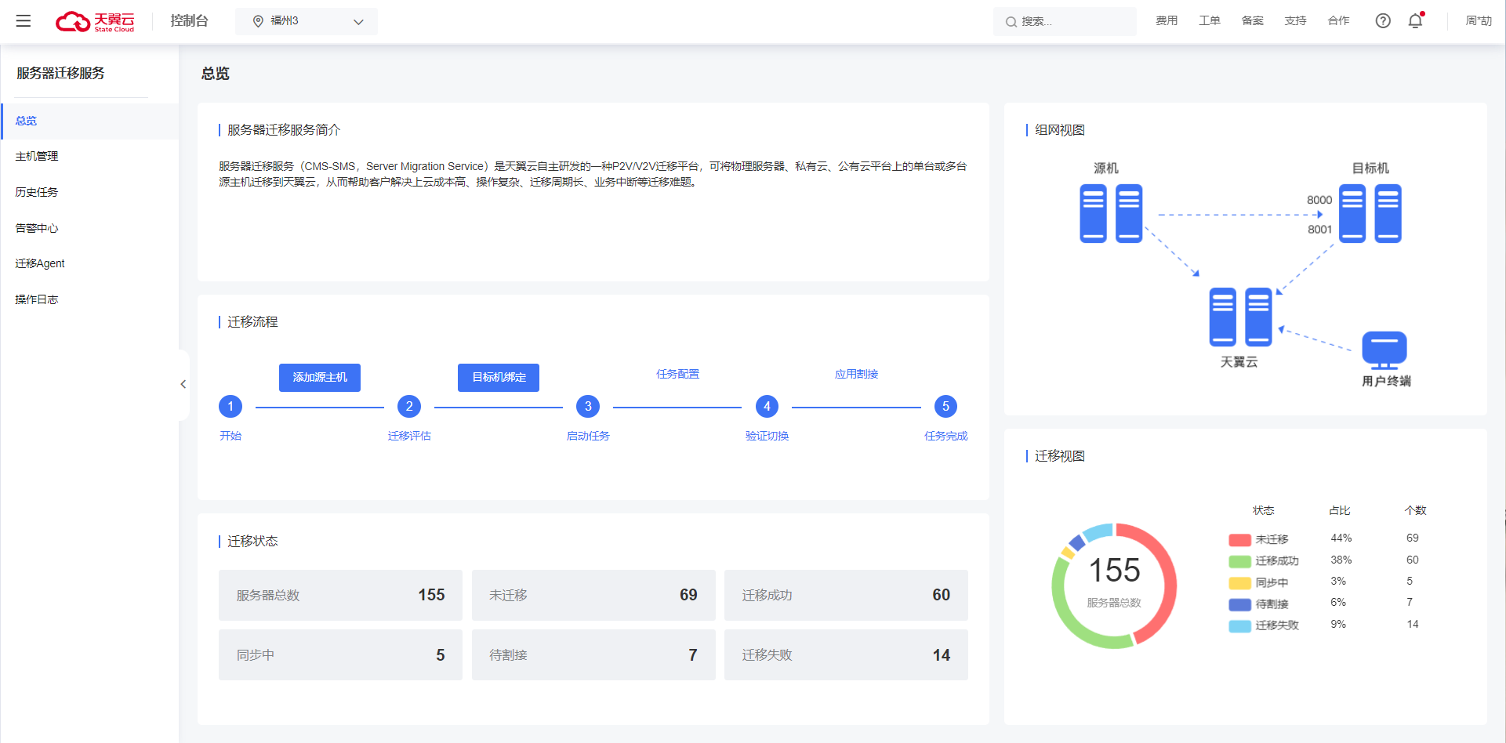
Task: Open 告警中心 in the sidebar
Action: click(90, 228)
